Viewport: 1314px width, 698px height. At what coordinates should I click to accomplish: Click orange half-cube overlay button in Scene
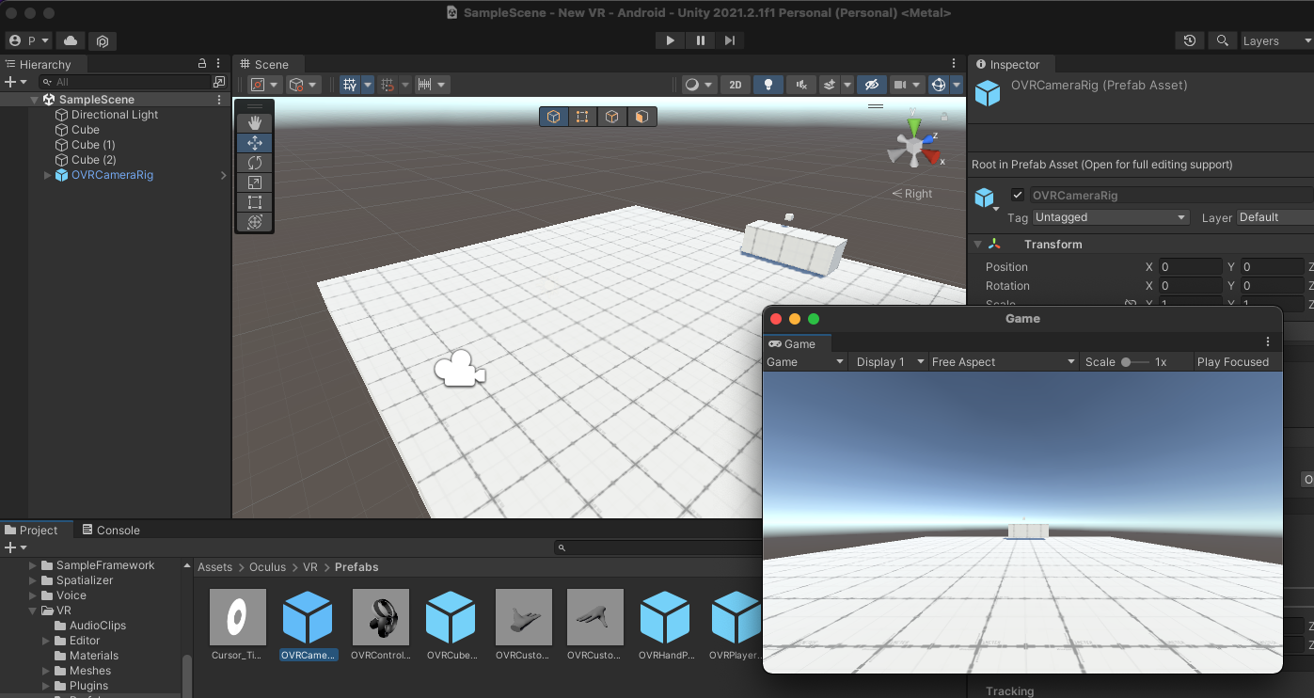[x=641, y=117]
